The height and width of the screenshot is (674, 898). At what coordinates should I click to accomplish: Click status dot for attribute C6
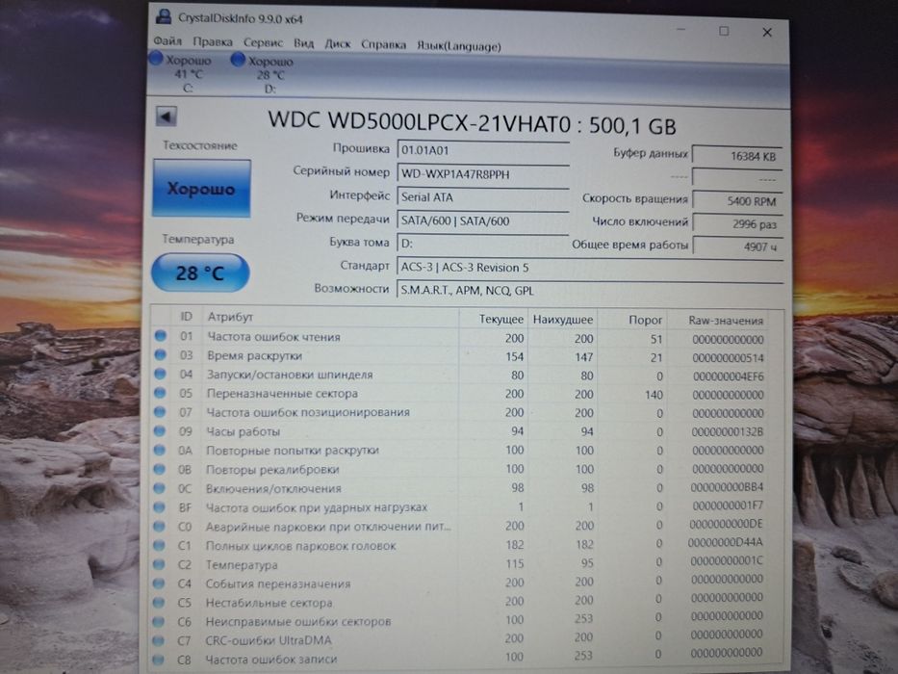[x=159, y=621]
